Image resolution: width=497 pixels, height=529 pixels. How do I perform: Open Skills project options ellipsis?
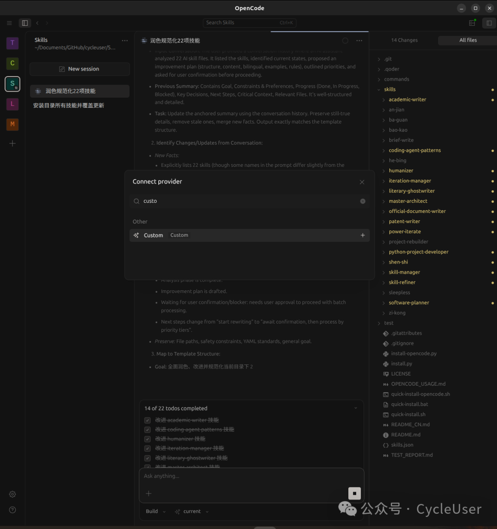pos(125,41)
